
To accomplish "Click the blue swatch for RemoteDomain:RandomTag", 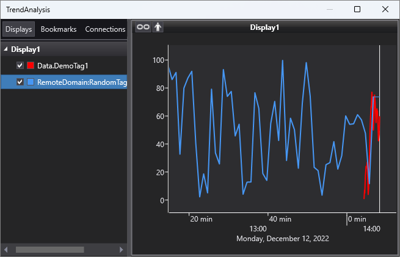I will click(31, 82).
